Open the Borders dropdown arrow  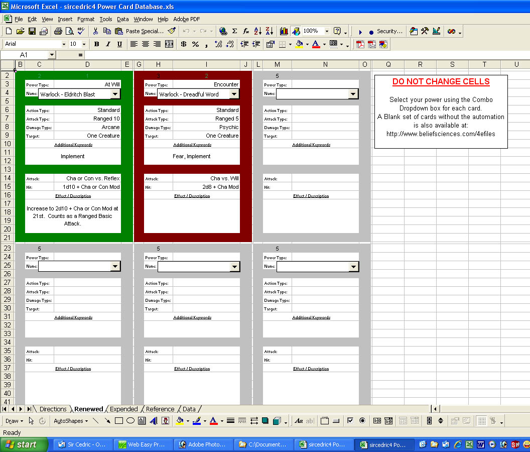[x=290, y=44]
